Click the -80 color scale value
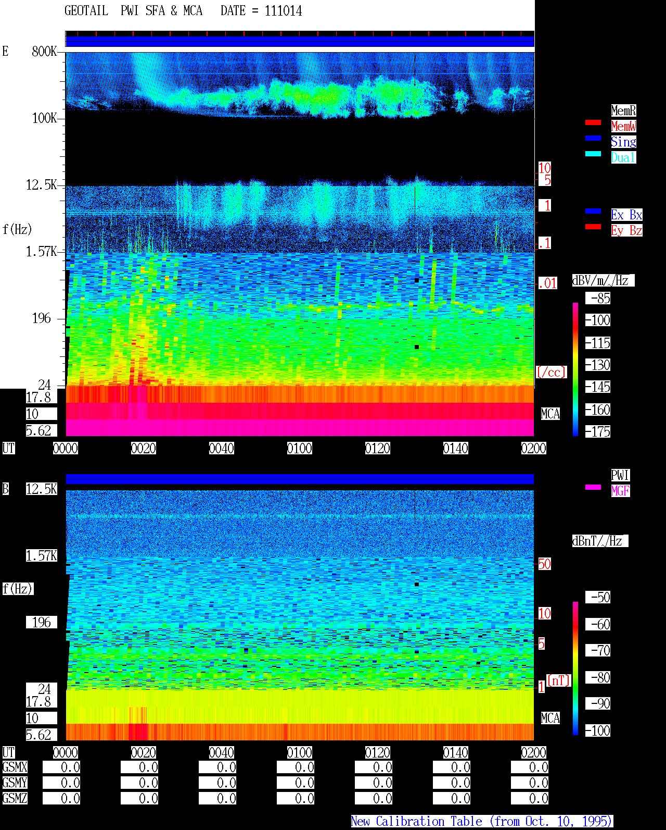Screen dimensions: 666x830 598,677
